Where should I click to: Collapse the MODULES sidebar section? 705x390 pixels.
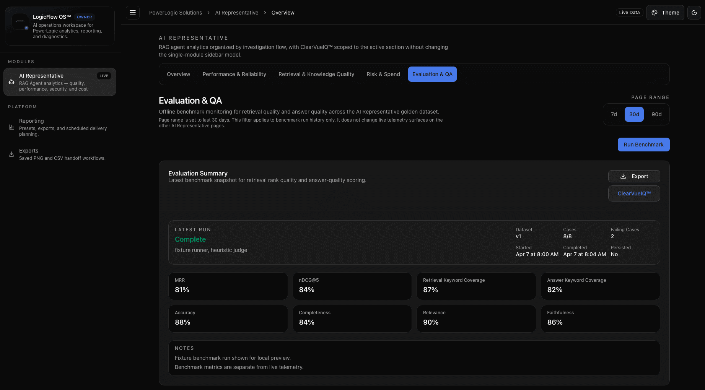(21, 62)
